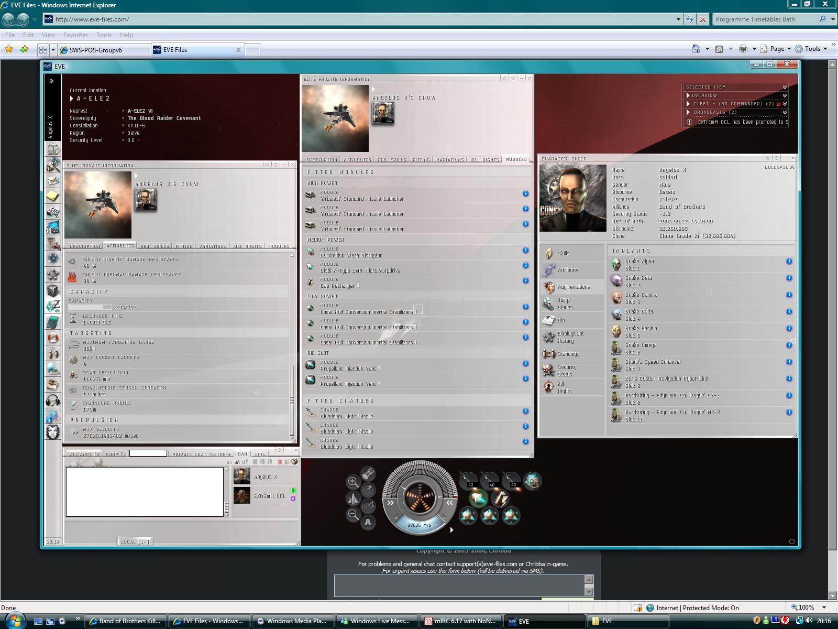Viewport: 838px width, 629px height.
Task: Open the Description tab in center ship window
Action: coord(322,159)
